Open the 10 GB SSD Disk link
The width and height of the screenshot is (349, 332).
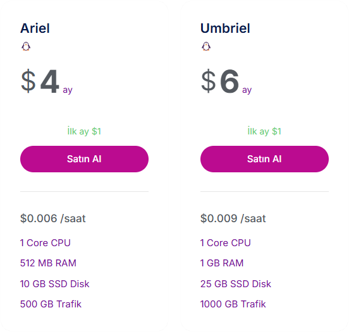click(54, 284)
